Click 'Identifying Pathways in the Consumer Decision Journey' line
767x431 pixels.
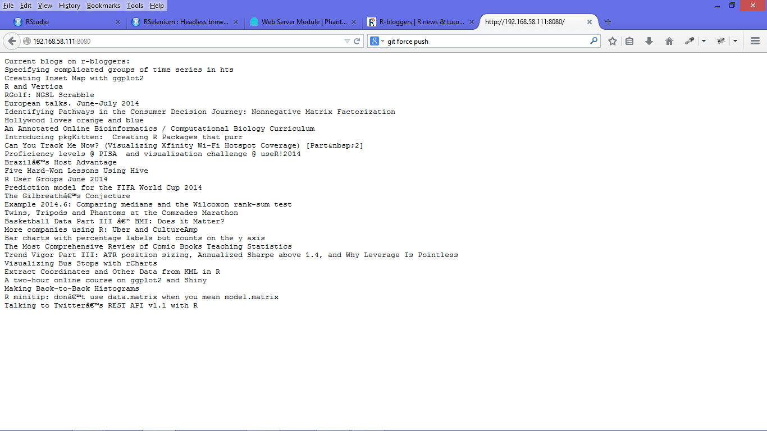coord(200,112)
